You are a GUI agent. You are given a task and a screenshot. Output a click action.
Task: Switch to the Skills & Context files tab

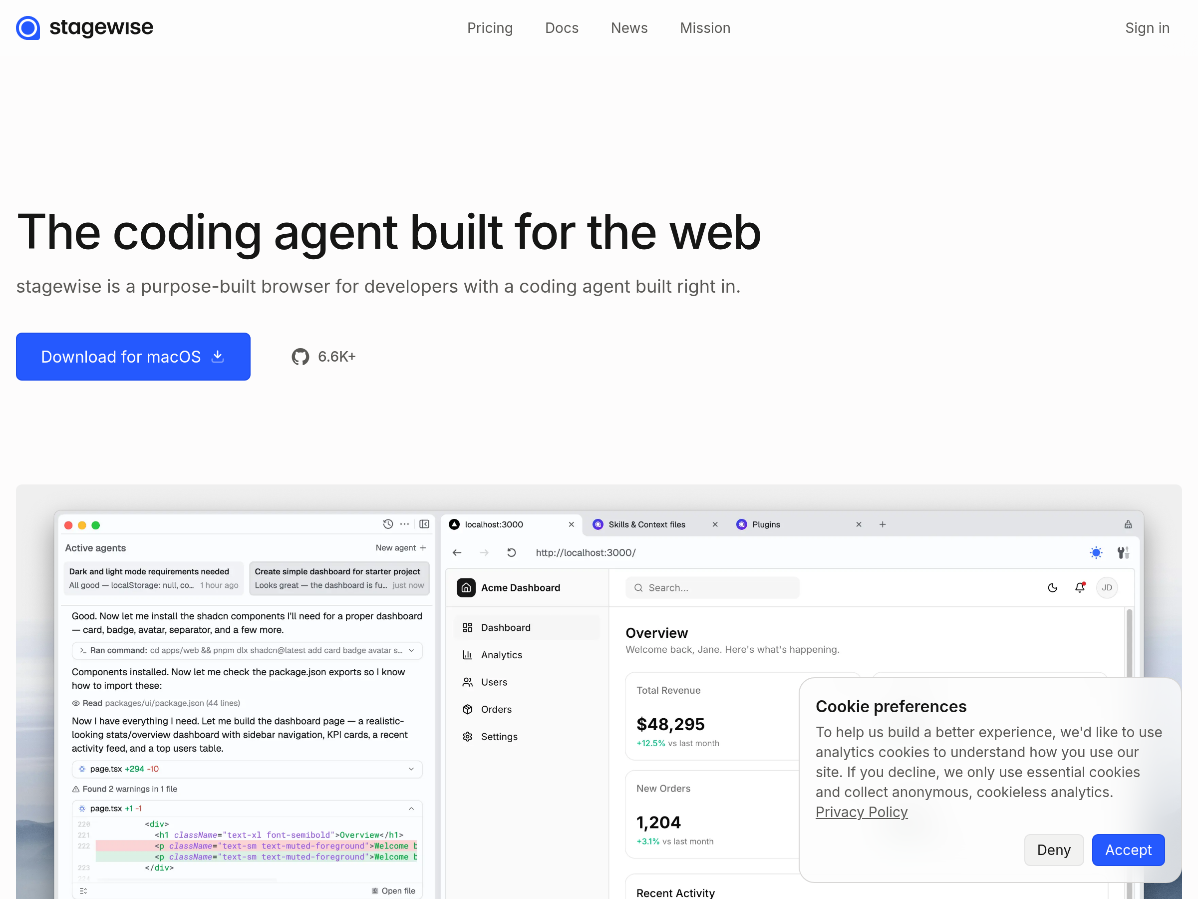(646, 524)
